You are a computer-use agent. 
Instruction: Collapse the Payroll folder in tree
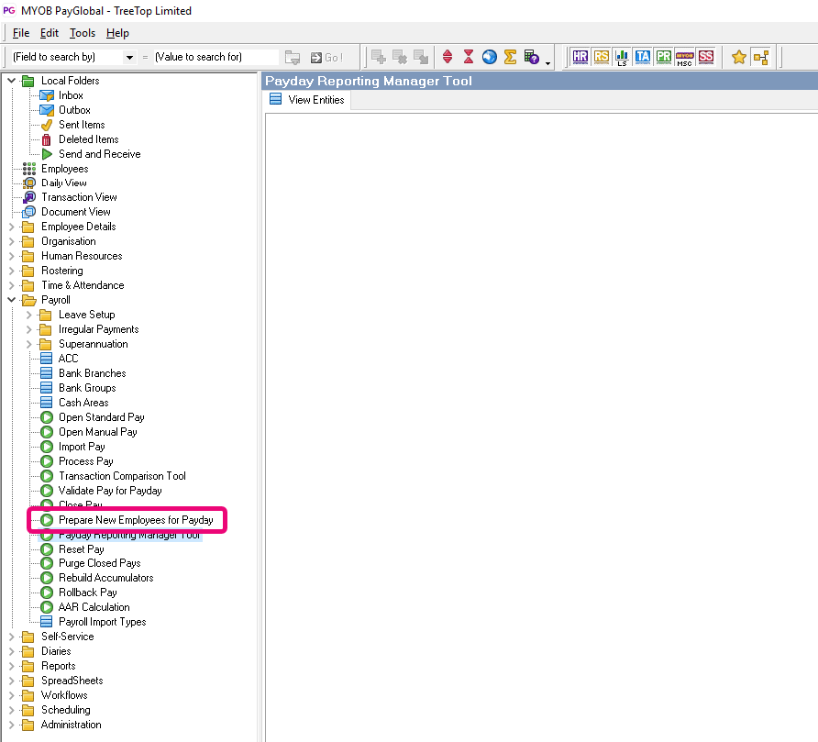coord(12,300)
